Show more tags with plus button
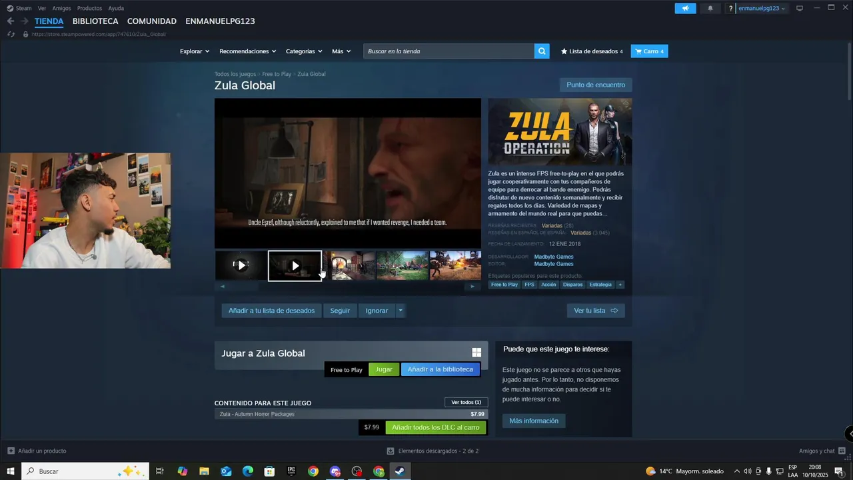853x480 pixels. [x=620, y=285]
